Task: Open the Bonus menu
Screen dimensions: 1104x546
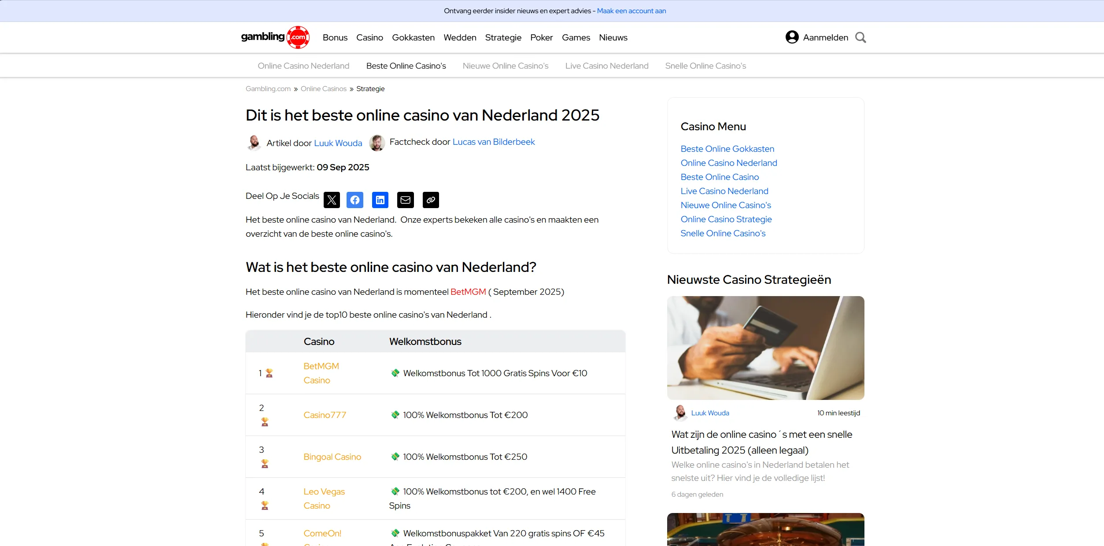Action: (335, 37)
